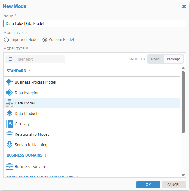
Task: Choose Glossary from the model type list
Action: tap(22, 124)
